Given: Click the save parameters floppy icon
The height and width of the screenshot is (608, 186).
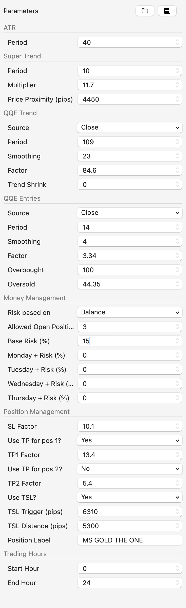Looking at the screenshot, I should (x=167, y=11).
